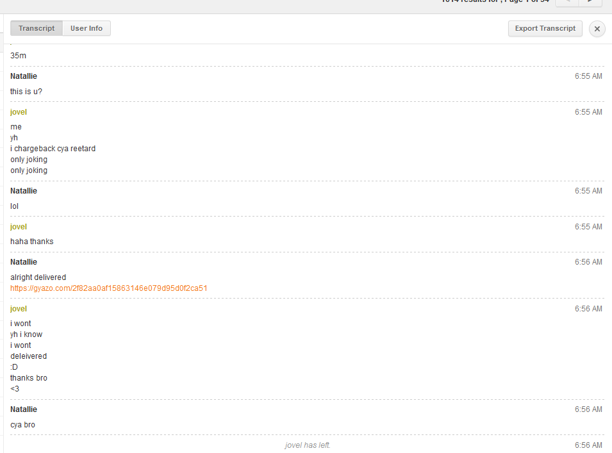Click the 6:56 AM timestamp beside 'alright delivered'

coord(588,262)
